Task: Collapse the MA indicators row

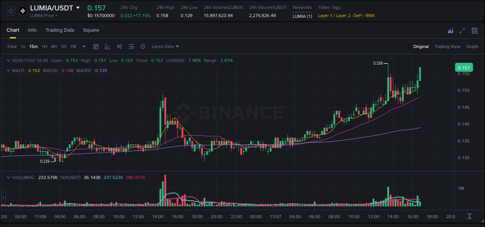Action: click(x=8, y=71)
